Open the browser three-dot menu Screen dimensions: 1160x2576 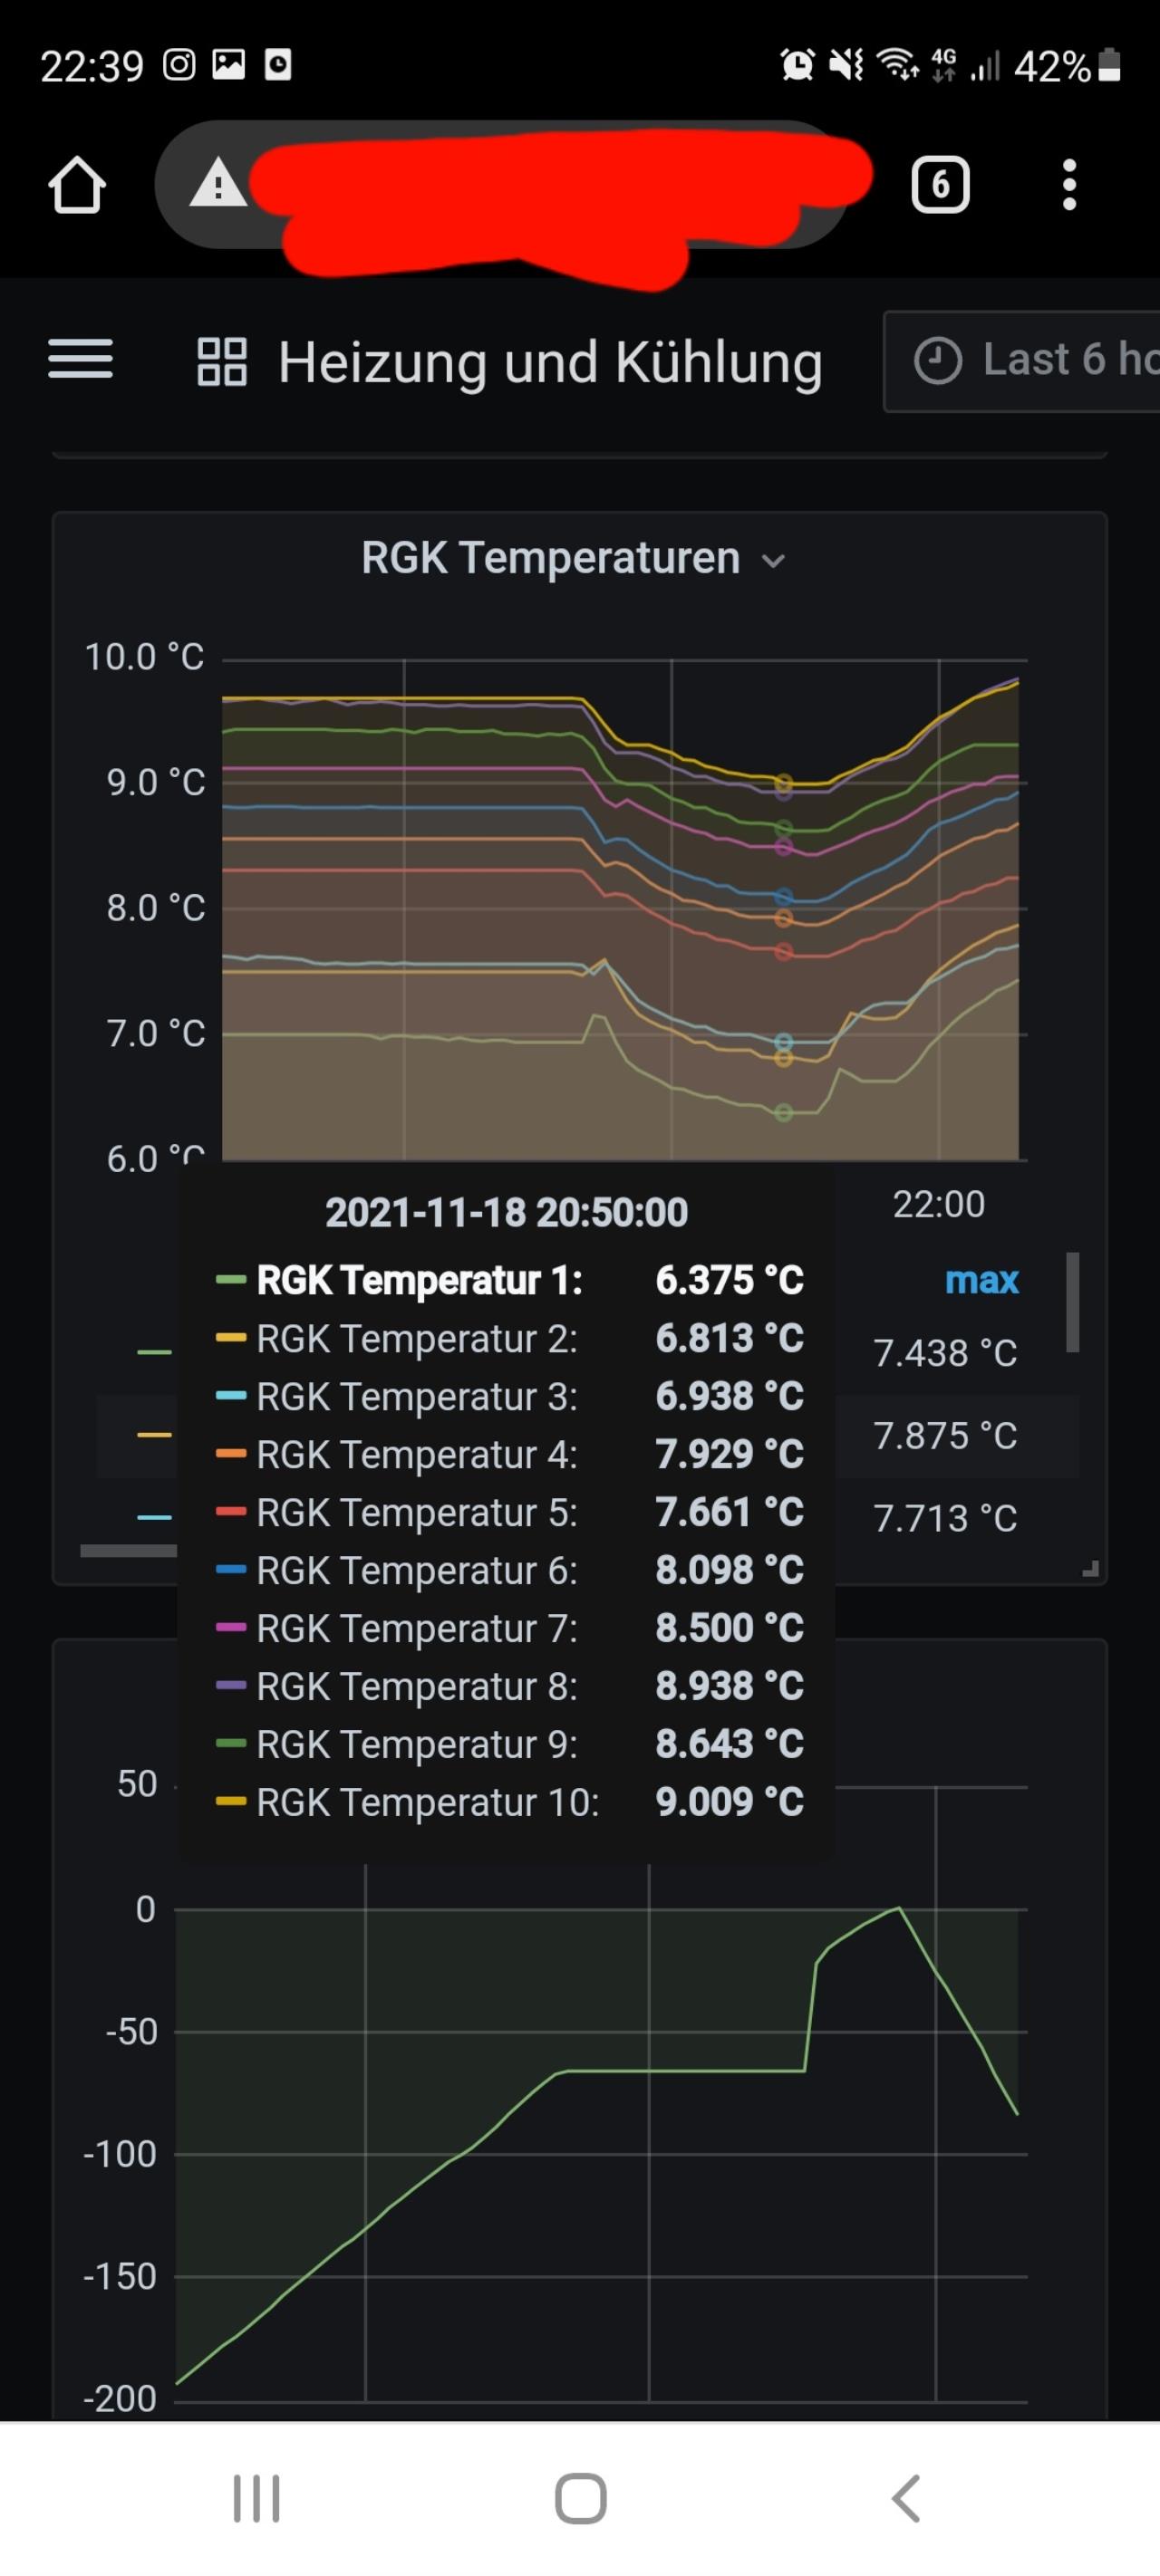(1068, 185)
